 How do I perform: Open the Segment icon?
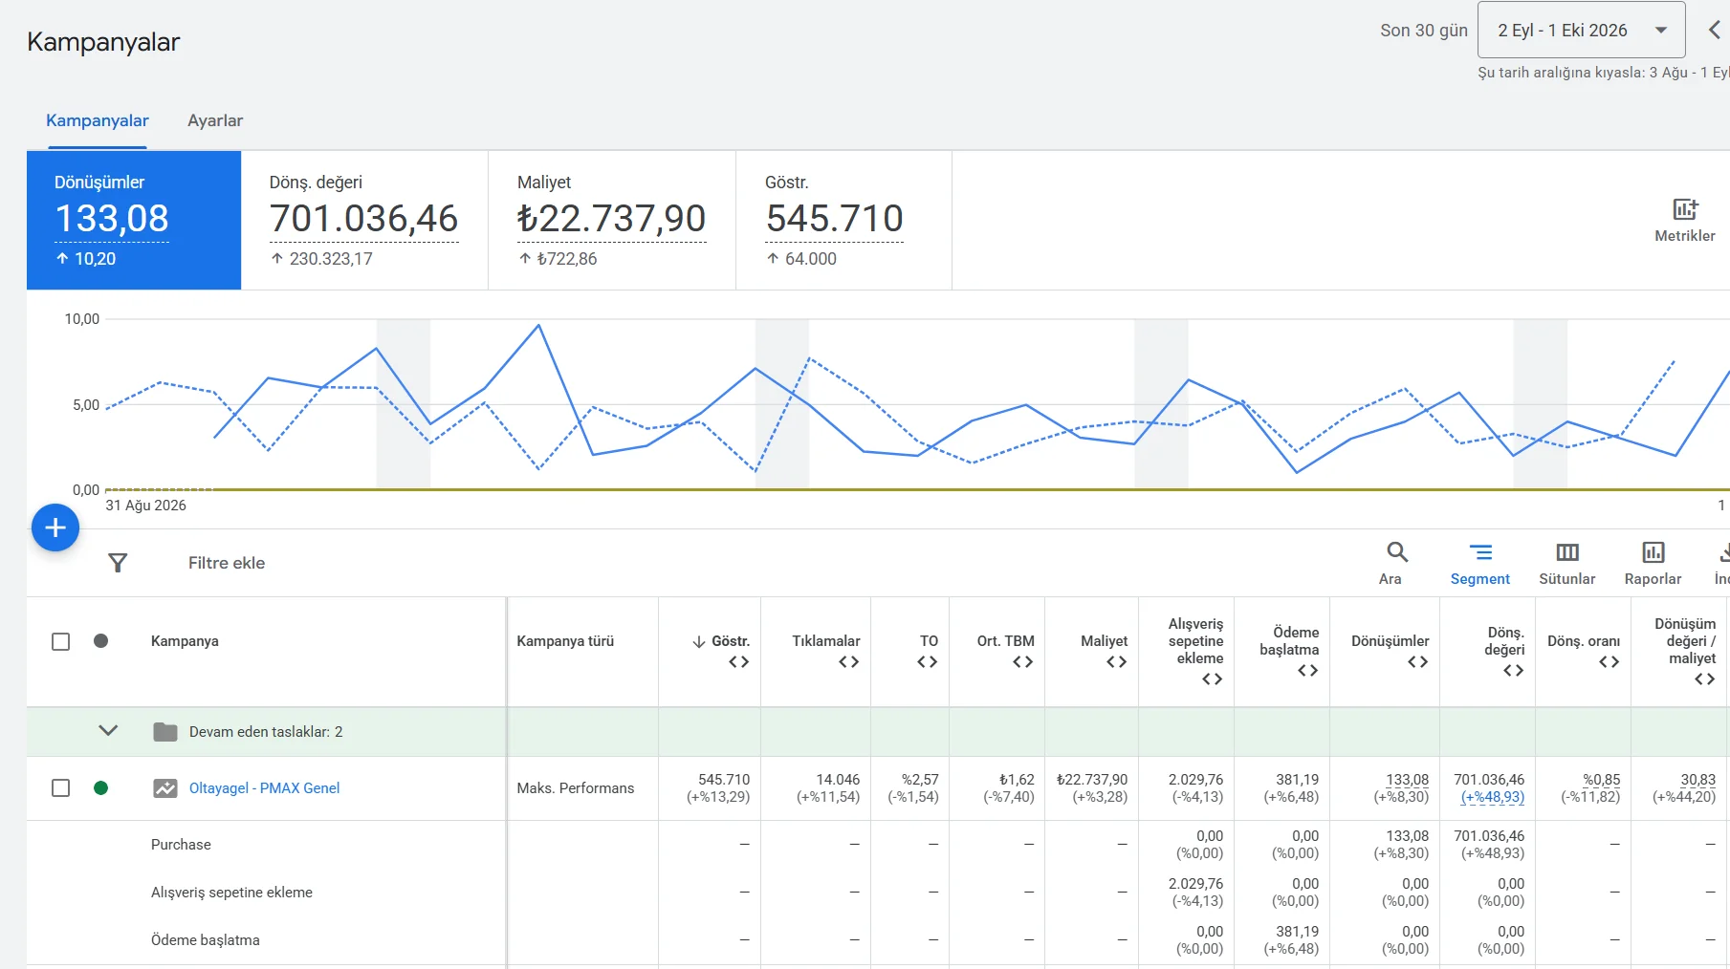pos(1480,552)
